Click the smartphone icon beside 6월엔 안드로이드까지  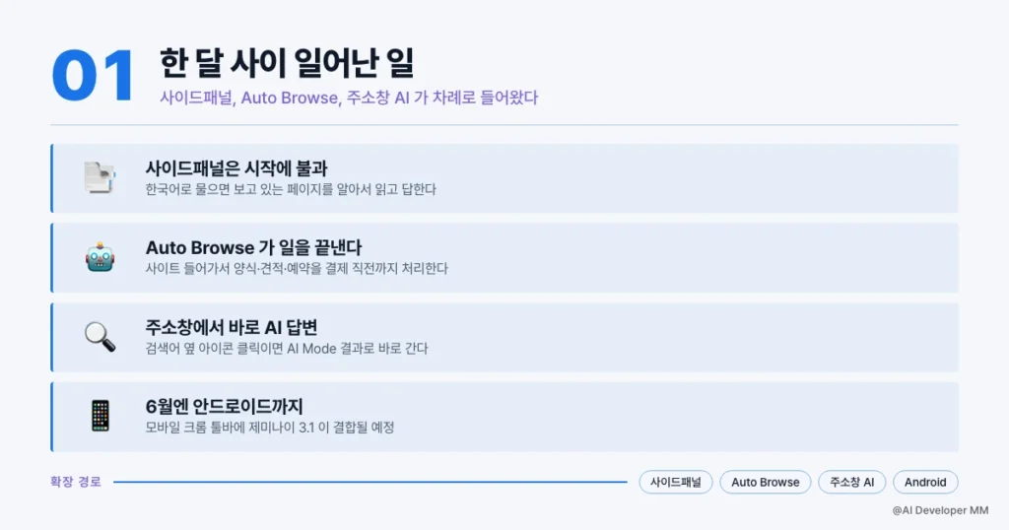(x=100, y=416)
